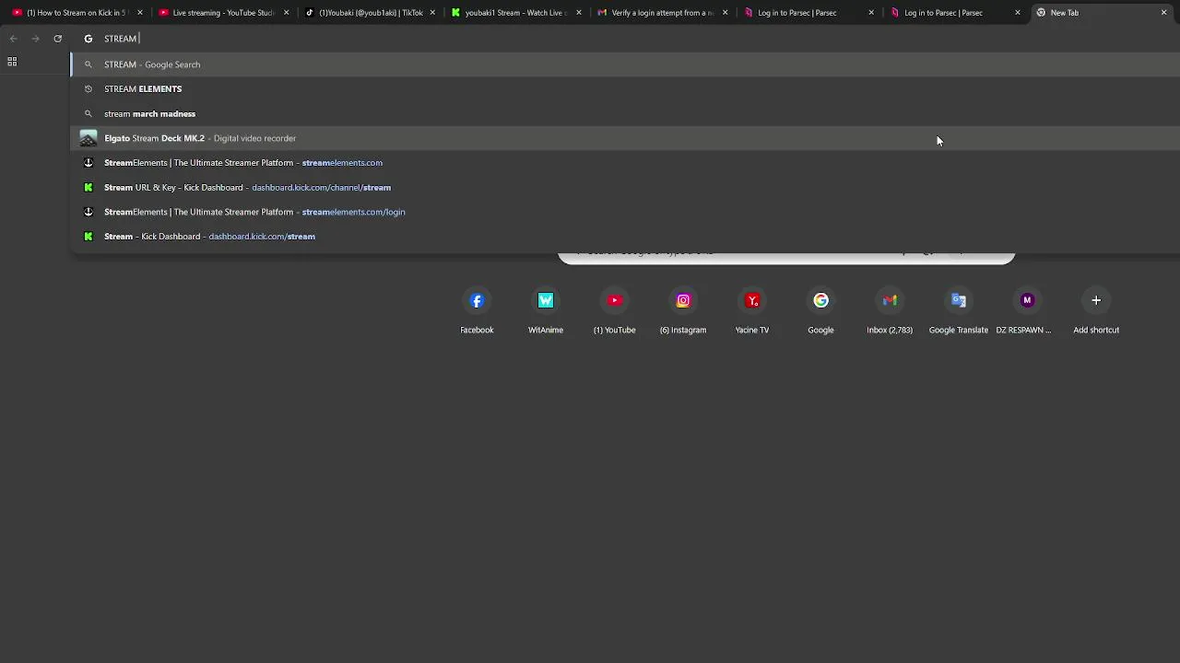Click the browser forward arrow

point(35,39)
